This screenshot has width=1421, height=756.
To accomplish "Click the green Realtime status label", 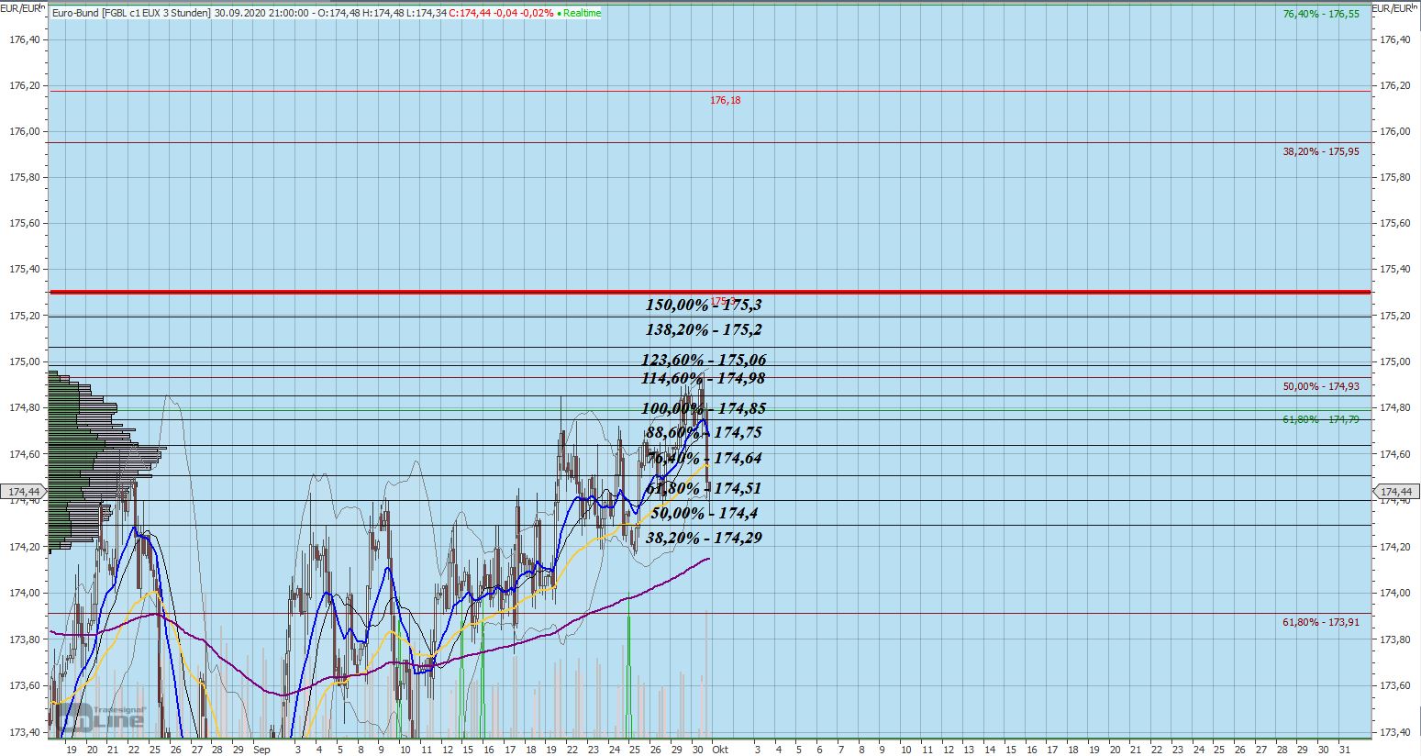I will 582,13.
